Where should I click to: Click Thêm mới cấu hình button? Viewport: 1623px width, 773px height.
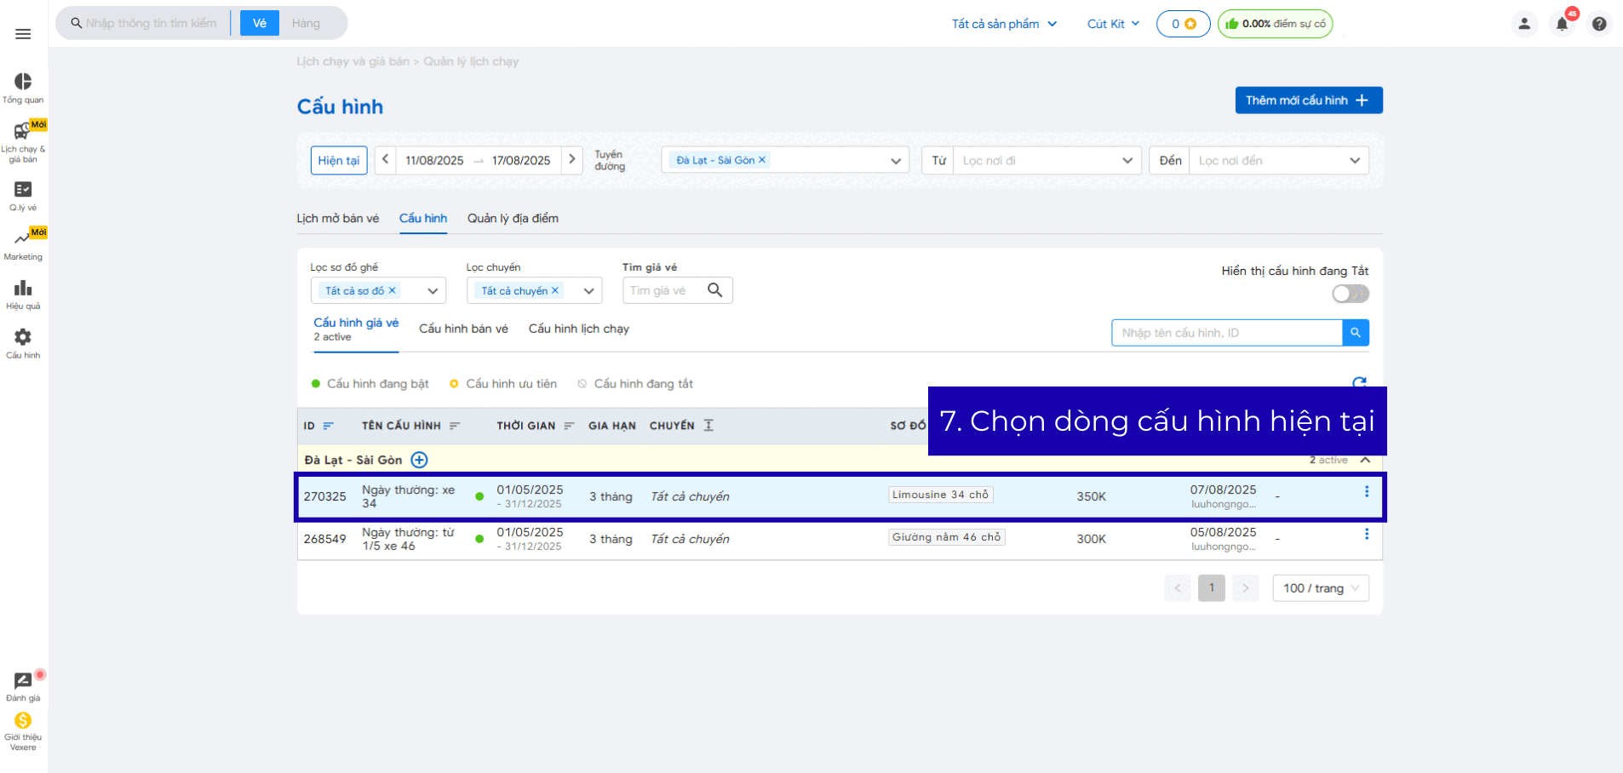pyautogui.click(x=1308, y=100)
